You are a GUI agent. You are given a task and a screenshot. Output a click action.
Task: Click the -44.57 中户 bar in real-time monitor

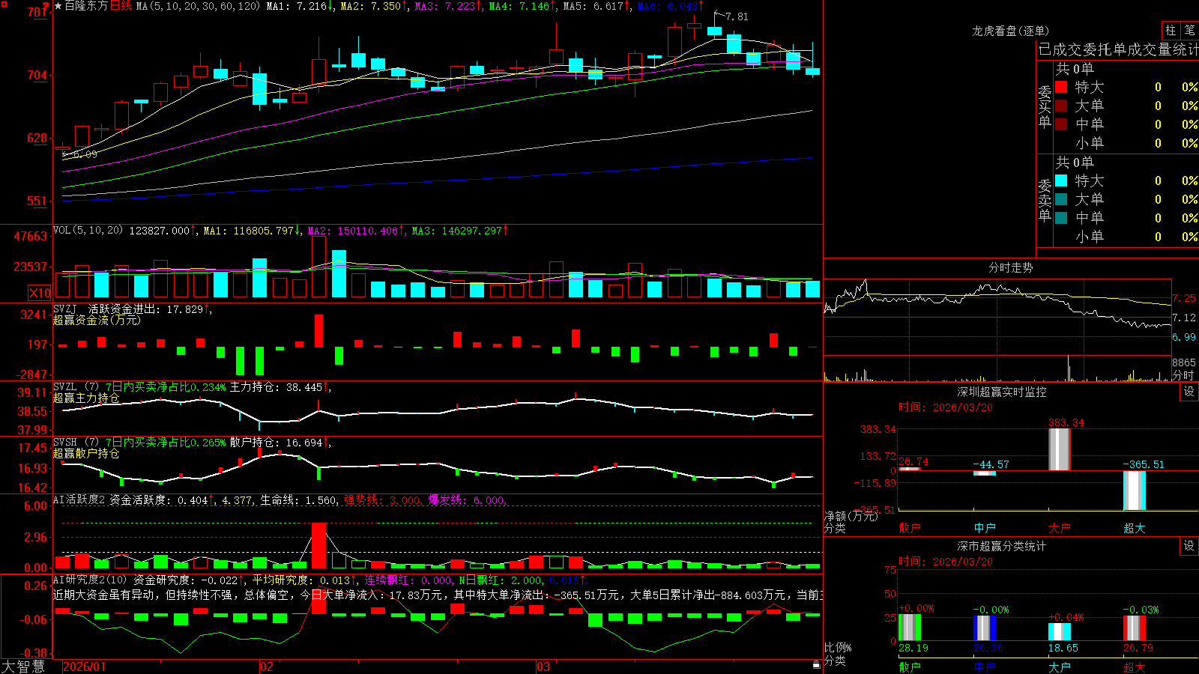(985, 473)
